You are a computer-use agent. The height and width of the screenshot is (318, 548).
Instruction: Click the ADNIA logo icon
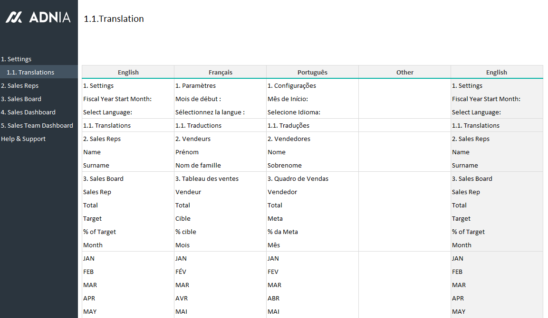point(14,18)
